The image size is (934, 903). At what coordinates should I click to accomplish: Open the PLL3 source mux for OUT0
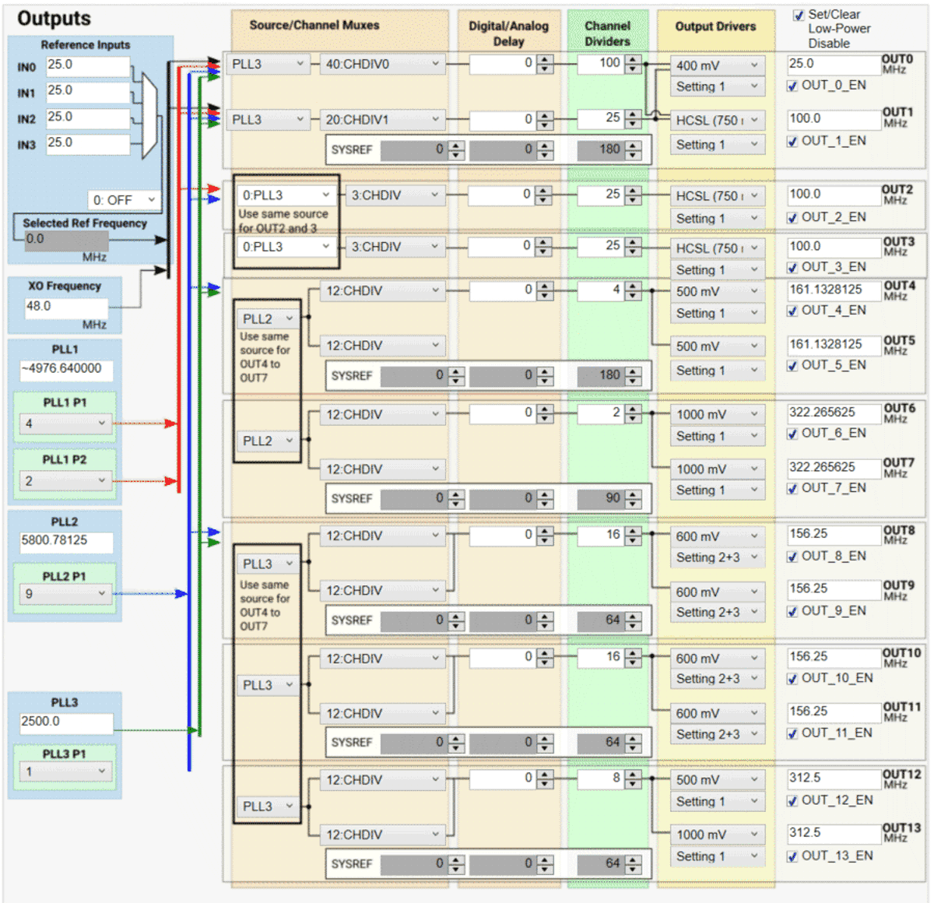pos(267,65)
